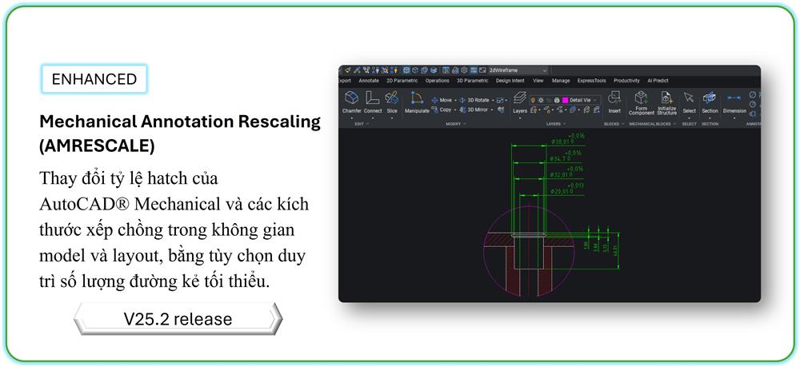Open the Manage ribbon tab

561,81
